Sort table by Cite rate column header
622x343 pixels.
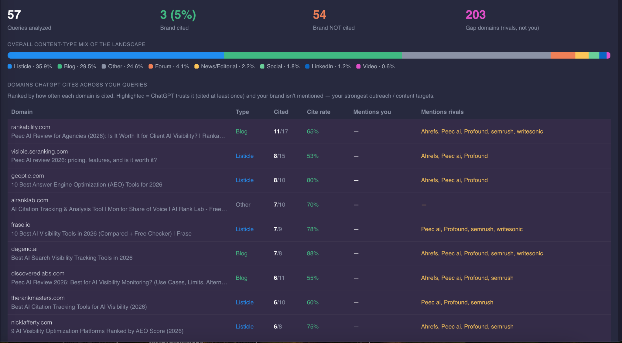pos(319,112)
